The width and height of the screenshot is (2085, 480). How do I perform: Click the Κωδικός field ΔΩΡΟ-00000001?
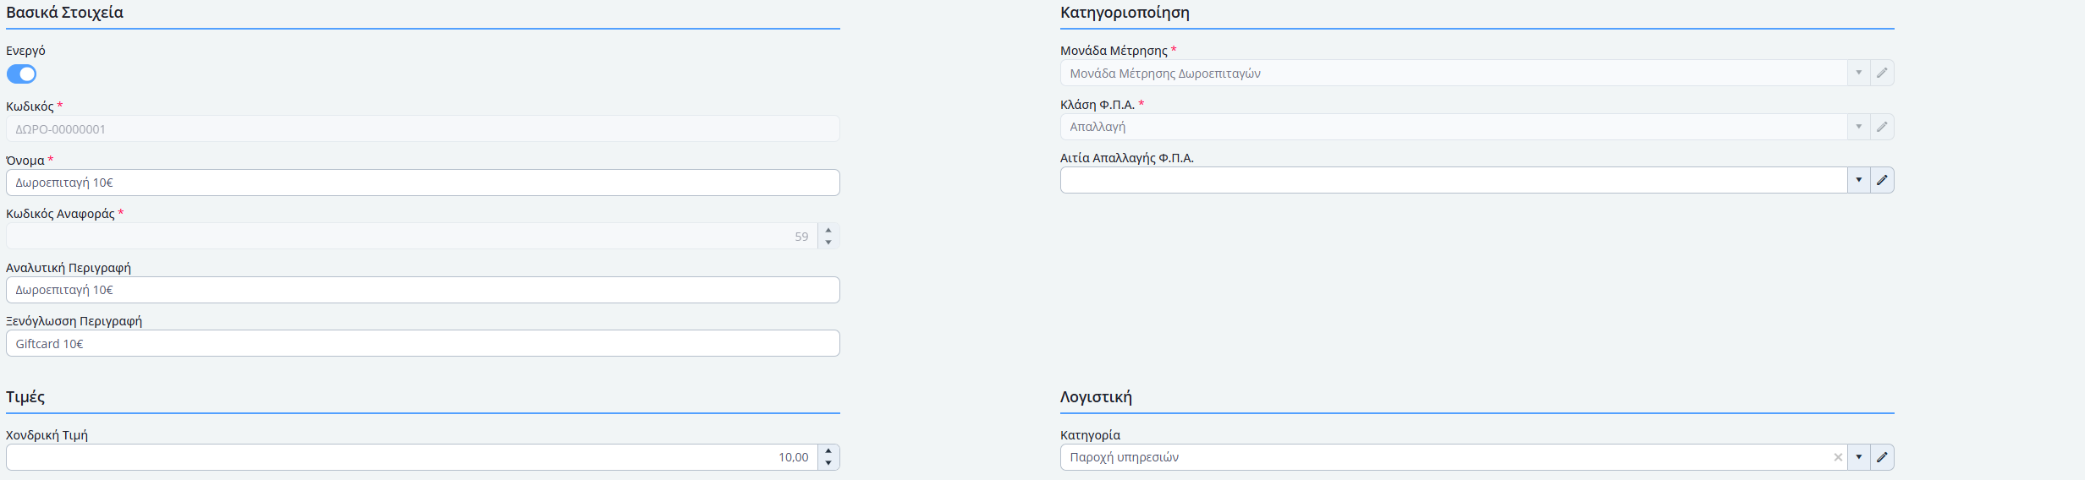pos(423,129)
